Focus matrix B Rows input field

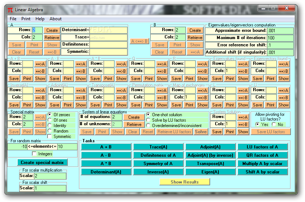tap(180, 30)
